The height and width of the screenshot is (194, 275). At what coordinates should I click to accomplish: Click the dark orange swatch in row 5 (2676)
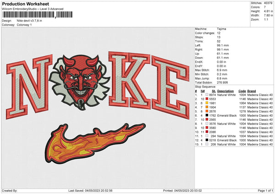[x=207, y=111]
